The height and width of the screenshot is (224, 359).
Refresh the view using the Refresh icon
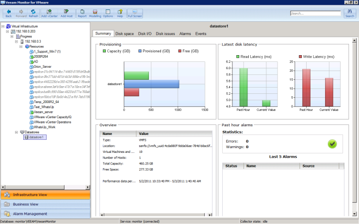point(33,12)
